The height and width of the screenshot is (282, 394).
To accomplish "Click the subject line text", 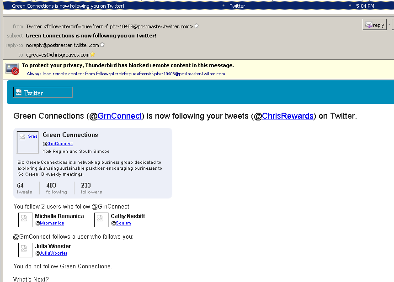I will coord(91,36).
